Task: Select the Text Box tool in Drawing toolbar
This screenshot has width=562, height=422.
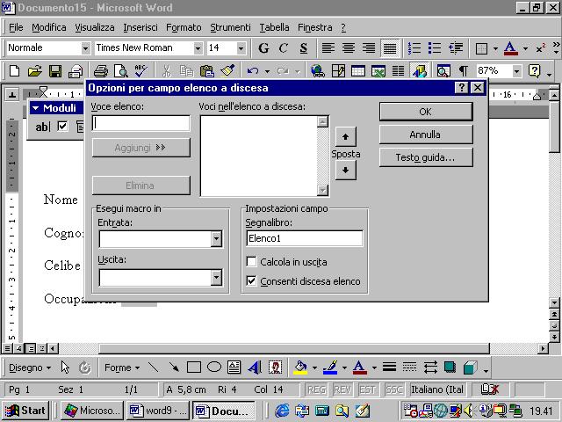Action: pos(234,367)
